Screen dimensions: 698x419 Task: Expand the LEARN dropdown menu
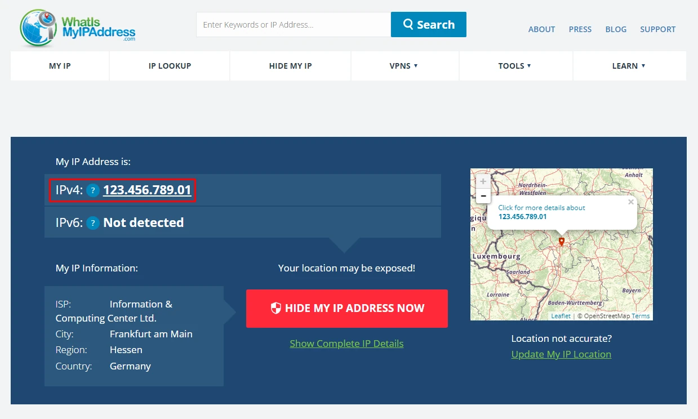[x=629, y=66]
